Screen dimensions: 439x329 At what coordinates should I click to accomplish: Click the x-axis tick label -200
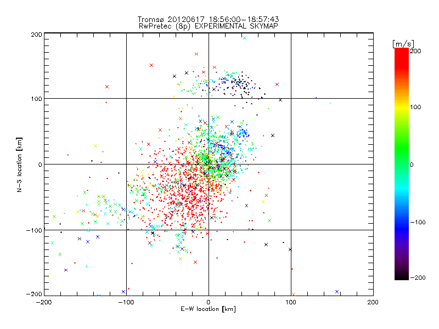tap(44, 302)
